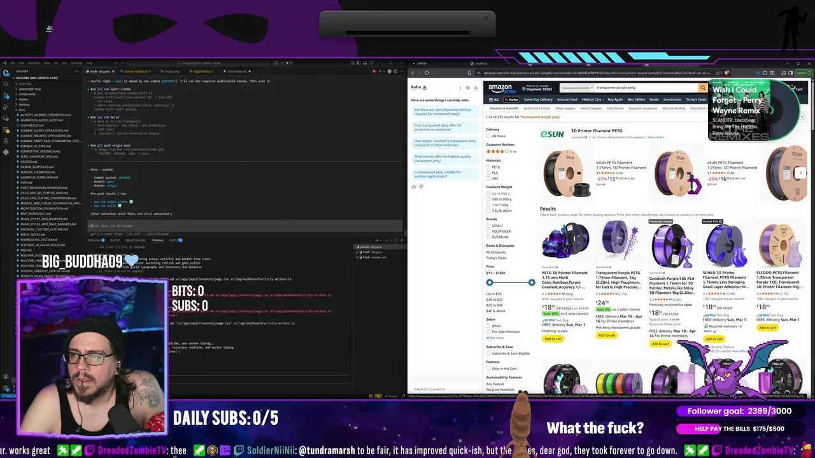Check the PETG material checkbox
This screenshot has width=815, height=458.
(x=488, y=167)
